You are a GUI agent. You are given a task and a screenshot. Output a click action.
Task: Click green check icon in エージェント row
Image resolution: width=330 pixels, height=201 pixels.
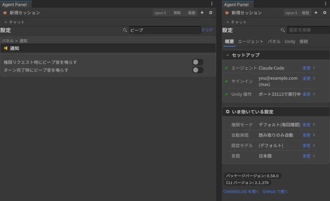227,68
